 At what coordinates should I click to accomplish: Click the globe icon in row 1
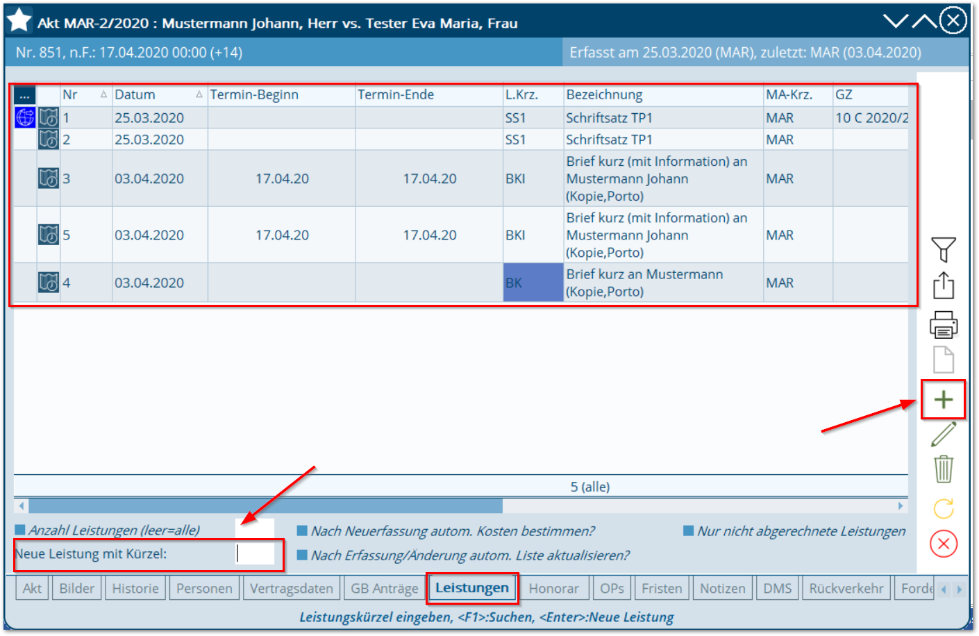coord(25,117)
